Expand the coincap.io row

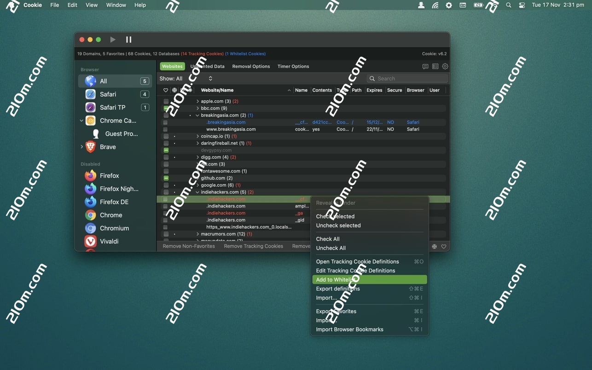197,136
